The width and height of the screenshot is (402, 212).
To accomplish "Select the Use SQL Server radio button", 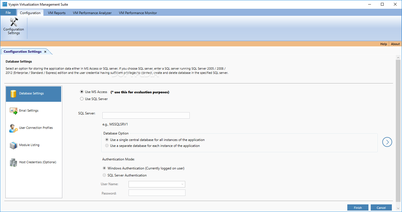I will point(82,99).
